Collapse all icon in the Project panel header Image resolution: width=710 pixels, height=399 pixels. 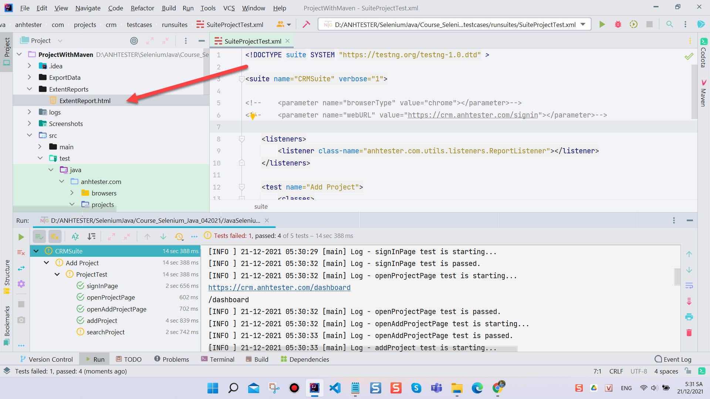(x=165, y=41)
